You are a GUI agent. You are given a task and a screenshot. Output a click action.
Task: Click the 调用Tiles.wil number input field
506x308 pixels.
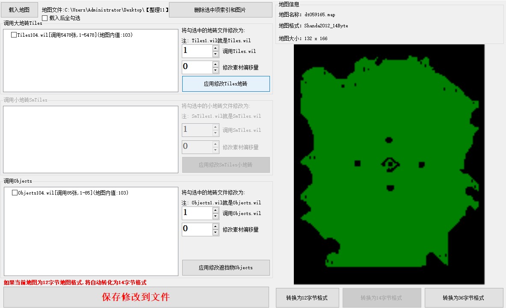pos(197,51)
